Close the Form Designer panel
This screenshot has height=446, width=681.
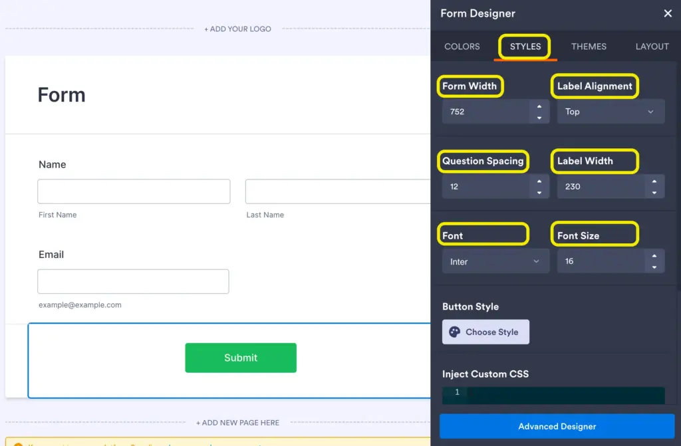tap(668, 13)
